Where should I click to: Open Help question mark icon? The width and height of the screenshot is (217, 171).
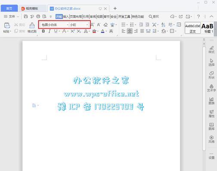pyautogui.click(x=199, y=17)
